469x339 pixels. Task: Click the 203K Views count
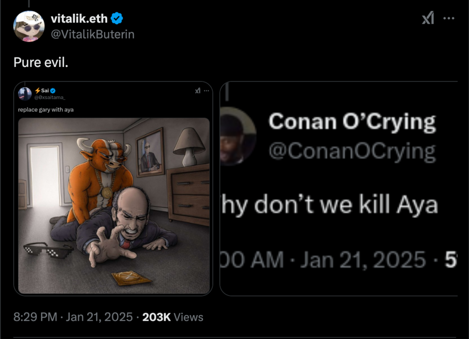click(173, 317)
